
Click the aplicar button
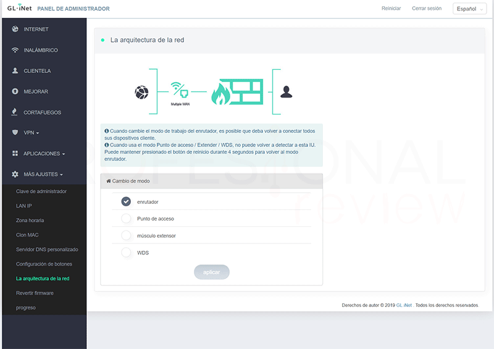[x=211, y=272]
